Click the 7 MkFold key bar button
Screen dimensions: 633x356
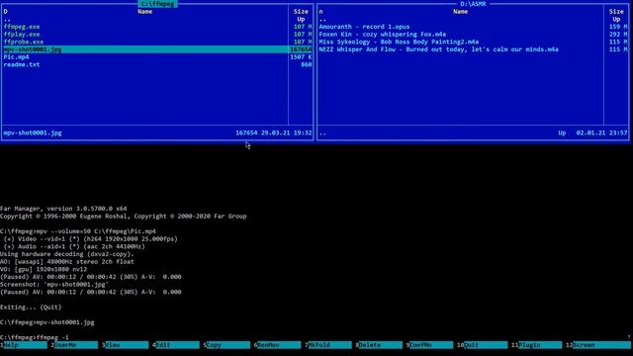[x=327, y=345]
